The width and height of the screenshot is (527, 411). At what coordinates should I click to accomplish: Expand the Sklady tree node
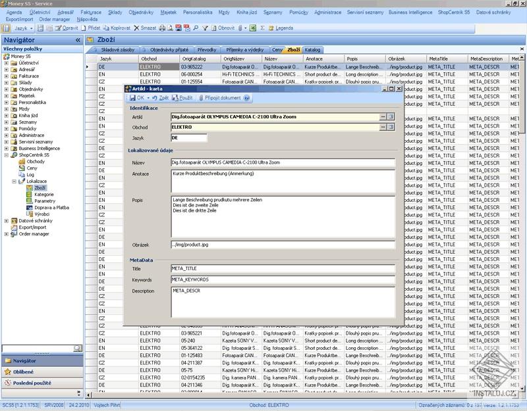pos(6,83)
